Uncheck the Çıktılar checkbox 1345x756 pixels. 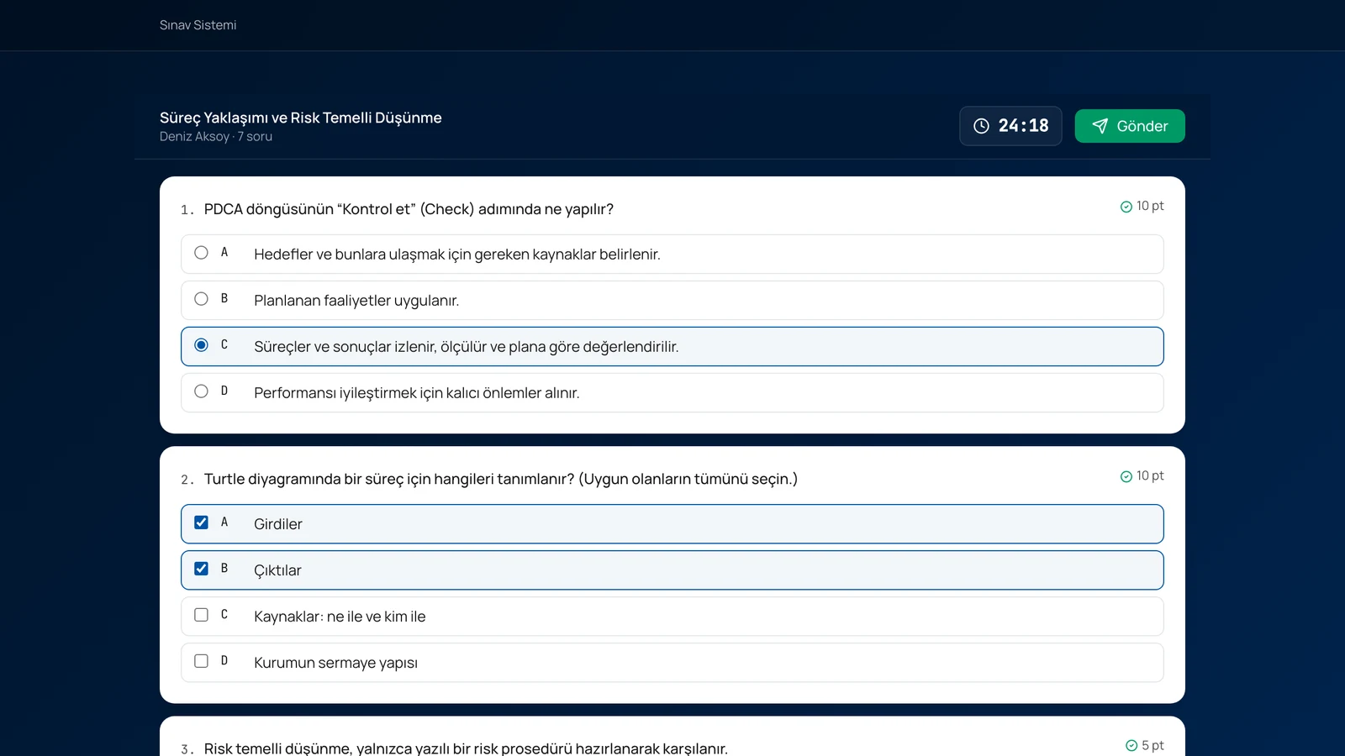pyautogui.click(x=201, y=569)
